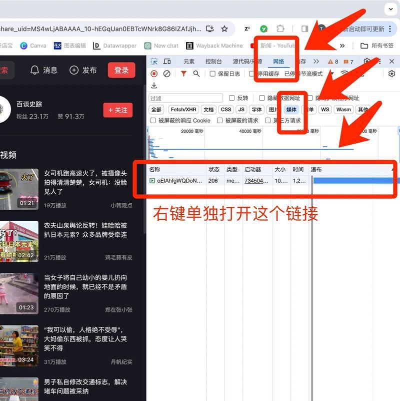Filter requests by Wasm

(343, 110)
